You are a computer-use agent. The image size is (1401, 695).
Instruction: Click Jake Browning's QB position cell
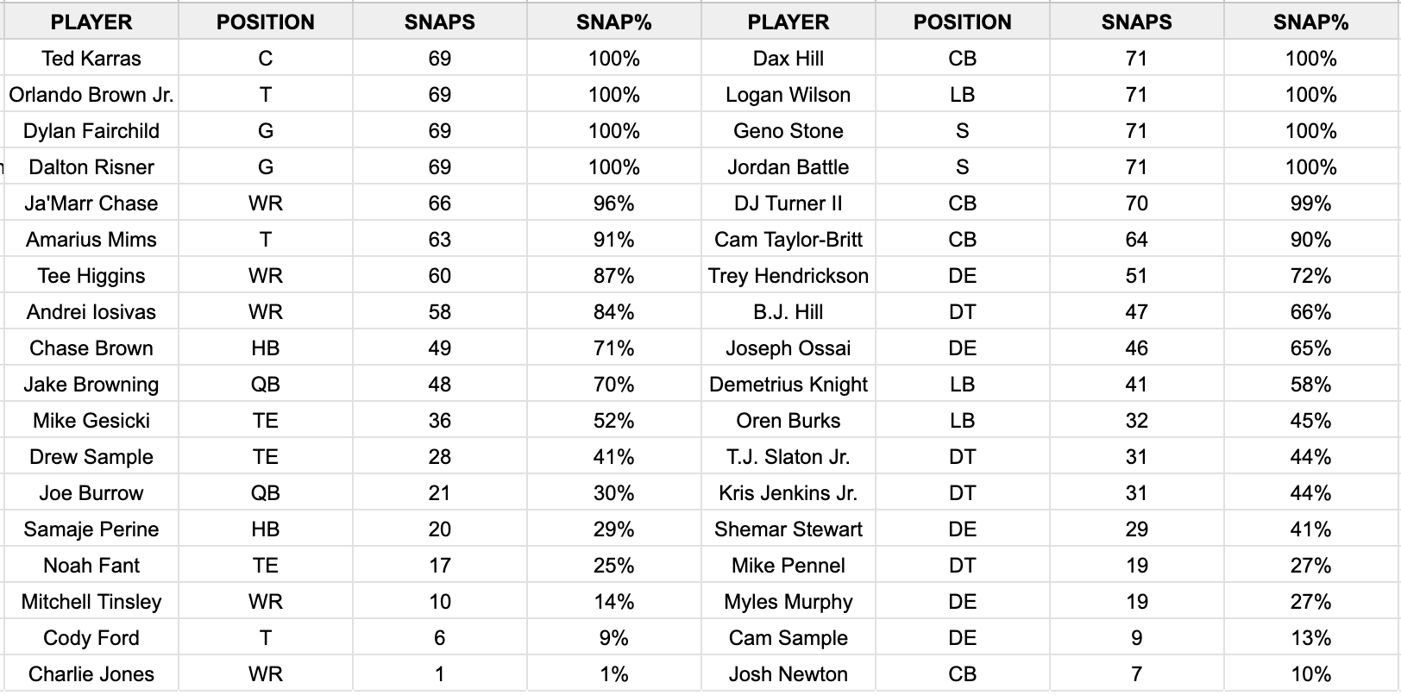tap(265, 385)
